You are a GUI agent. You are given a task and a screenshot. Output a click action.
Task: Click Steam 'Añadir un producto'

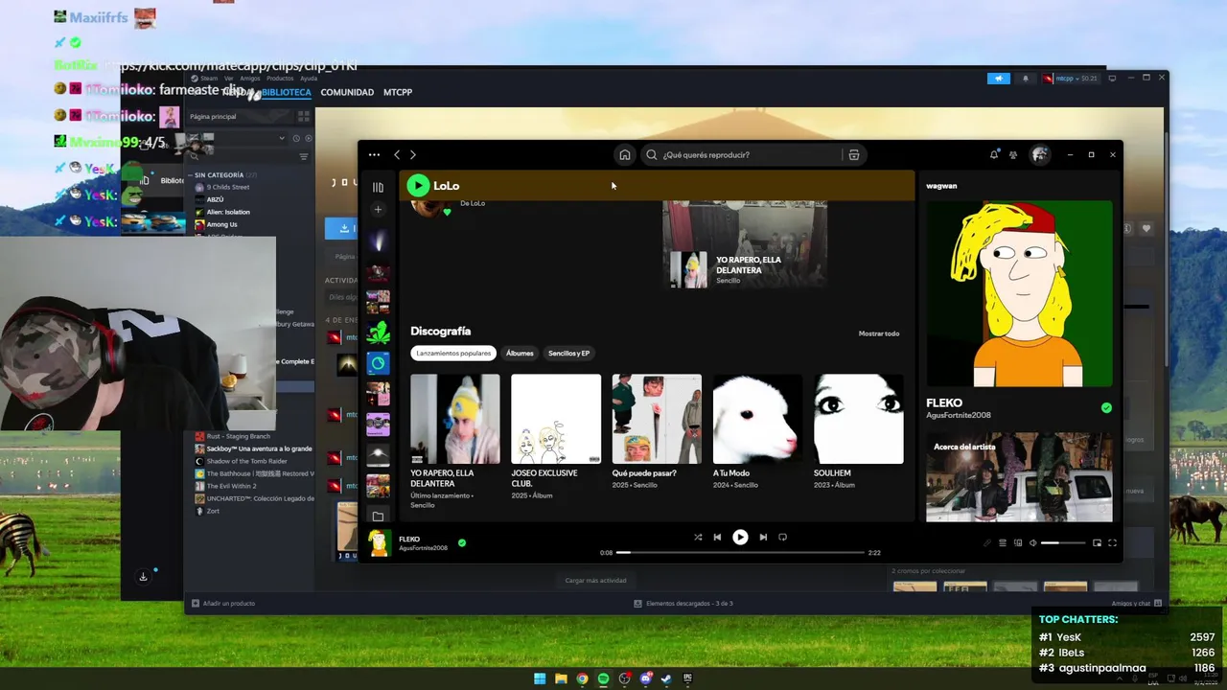223,604
